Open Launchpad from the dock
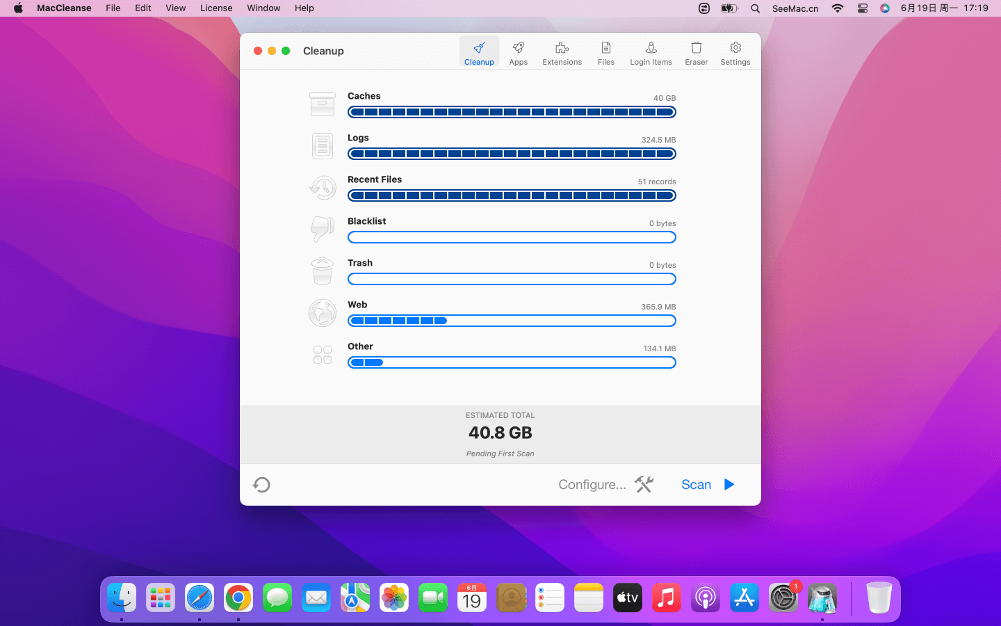1001x626 pixels. coord(161,597)
